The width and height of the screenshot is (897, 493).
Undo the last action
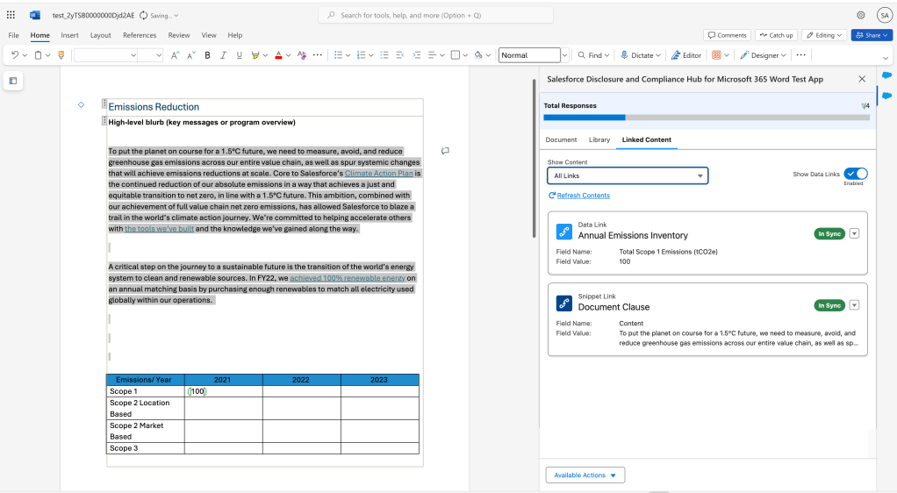point(15,55)
